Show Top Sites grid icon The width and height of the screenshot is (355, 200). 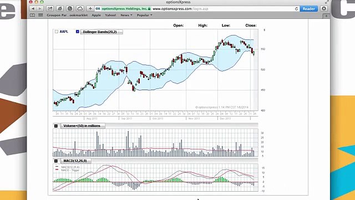(40, 15)
